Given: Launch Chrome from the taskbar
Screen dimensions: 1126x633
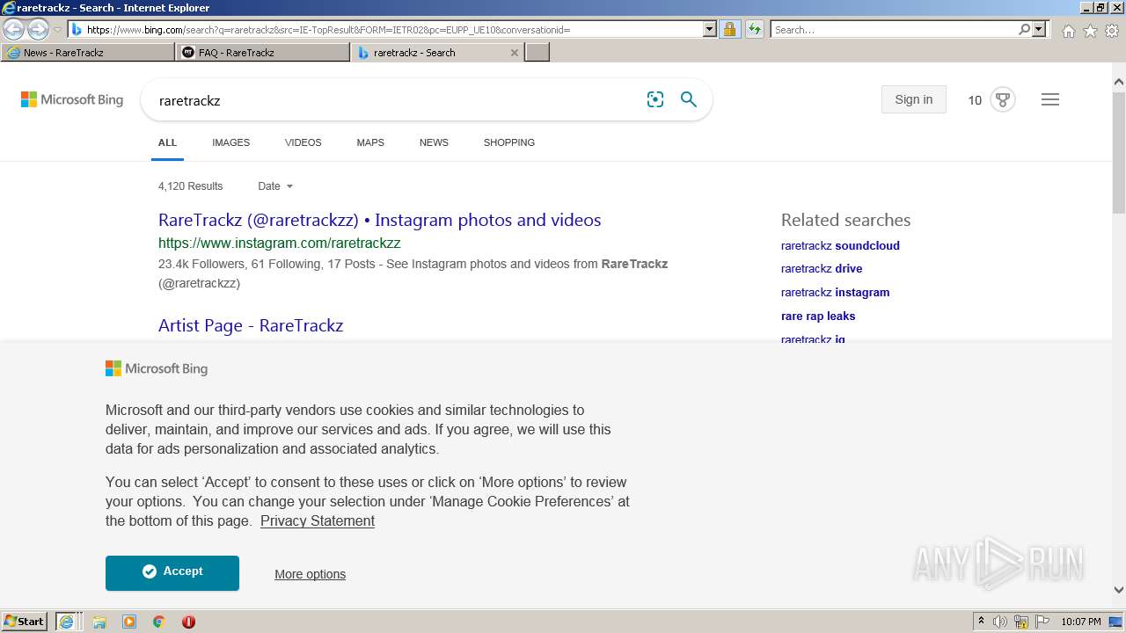Looking at the screenshot, I should click(159, 622).
